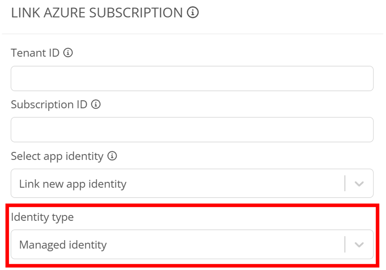Click the info icon beside Link Azure Subscription heading
The image size is (386, 270).
click(x=192, y=13)
